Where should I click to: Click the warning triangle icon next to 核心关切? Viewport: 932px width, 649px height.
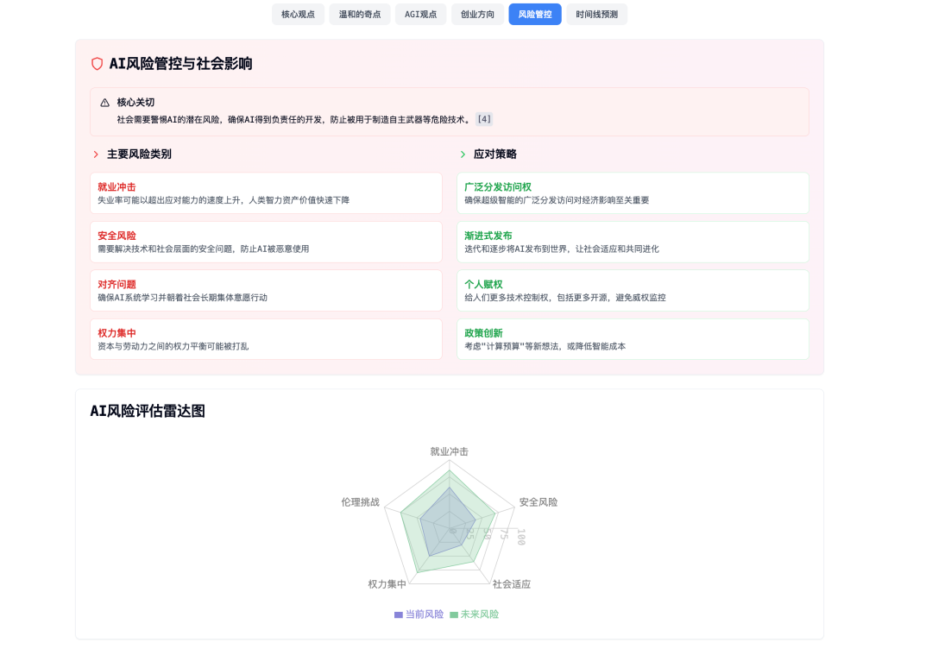(105, 103)
